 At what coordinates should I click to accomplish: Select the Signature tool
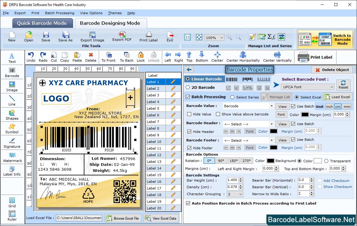pyautogui.click(x=12, y=143)
